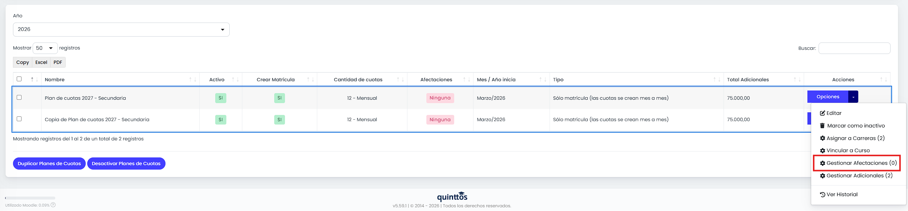
Task: Sort by Acciones column arrows
Action: [x=884, y=79]
